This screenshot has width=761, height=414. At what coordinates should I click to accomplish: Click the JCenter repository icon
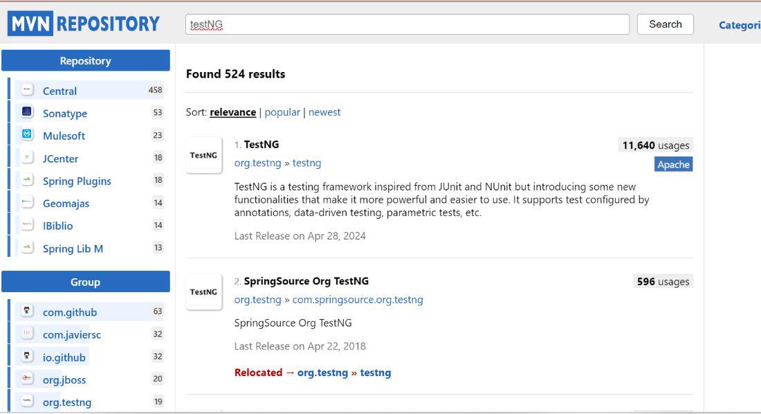[x=27, y=158]
